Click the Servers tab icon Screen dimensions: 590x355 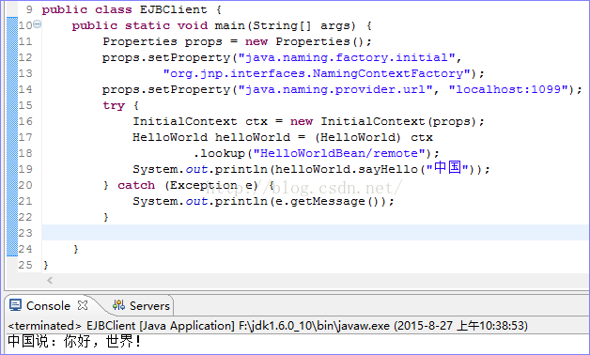pyautogui.click(x=118, y=305)
